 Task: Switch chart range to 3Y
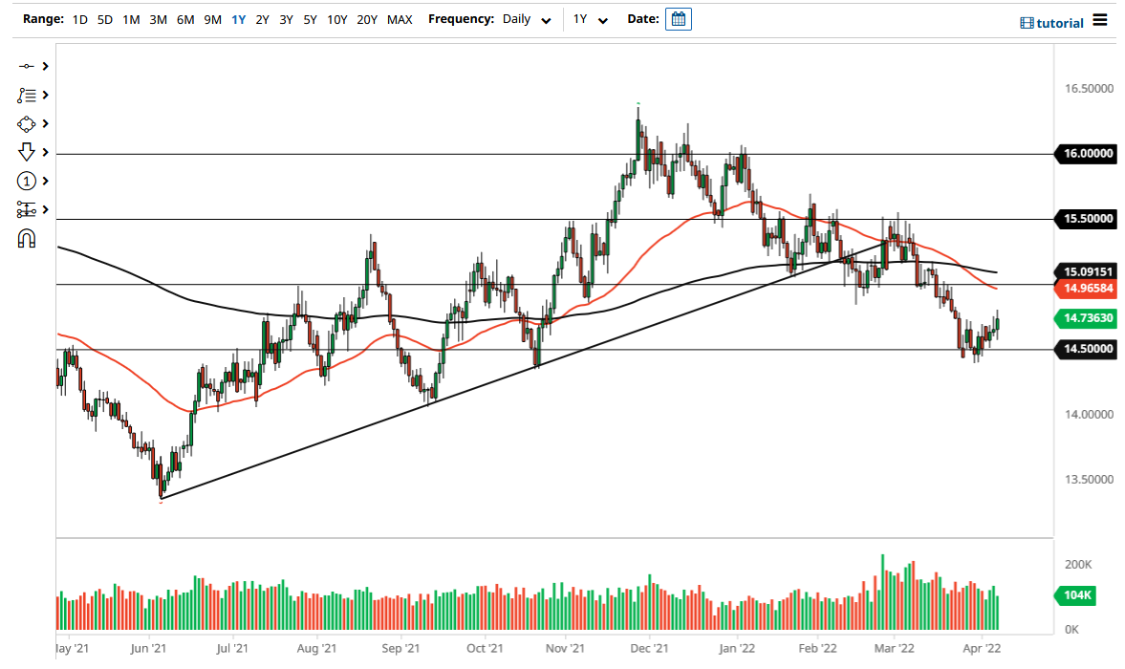point(286,19)
